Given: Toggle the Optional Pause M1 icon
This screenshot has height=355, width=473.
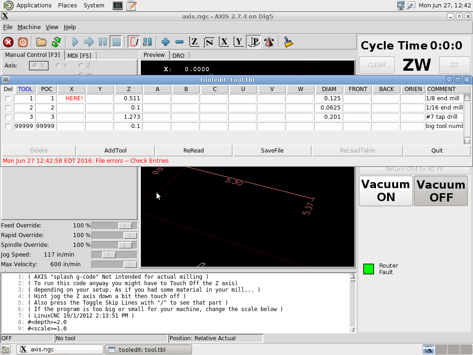Looking at the screenshot, I should tap(147, 42).
